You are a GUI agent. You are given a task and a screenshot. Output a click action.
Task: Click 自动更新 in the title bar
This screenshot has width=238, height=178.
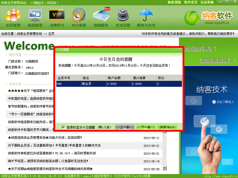(x=207, y=2)
